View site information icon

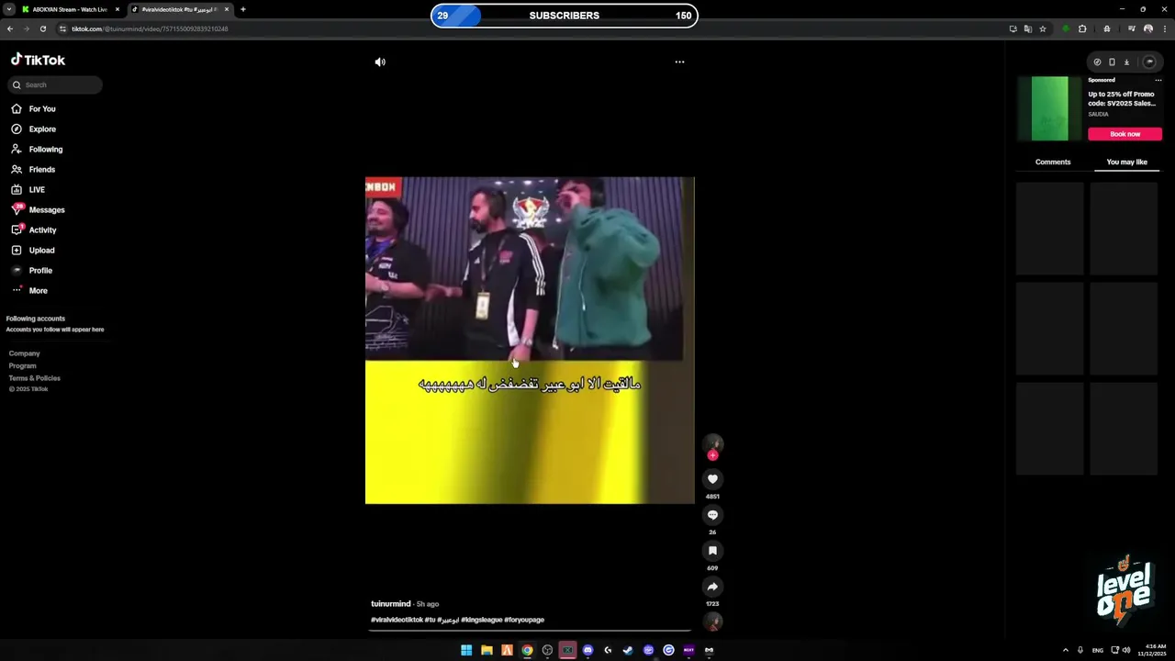click(63, 28)
